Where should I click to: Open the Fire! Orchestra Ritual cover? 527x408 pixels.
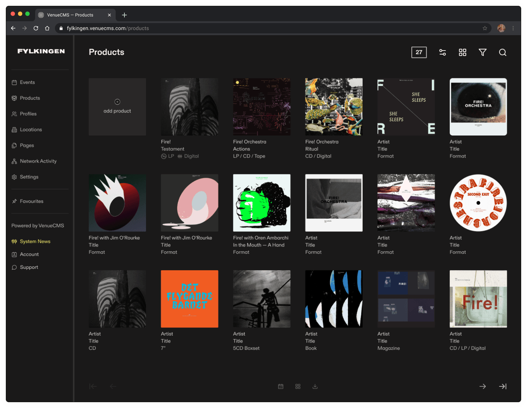[x=334, y=107]
